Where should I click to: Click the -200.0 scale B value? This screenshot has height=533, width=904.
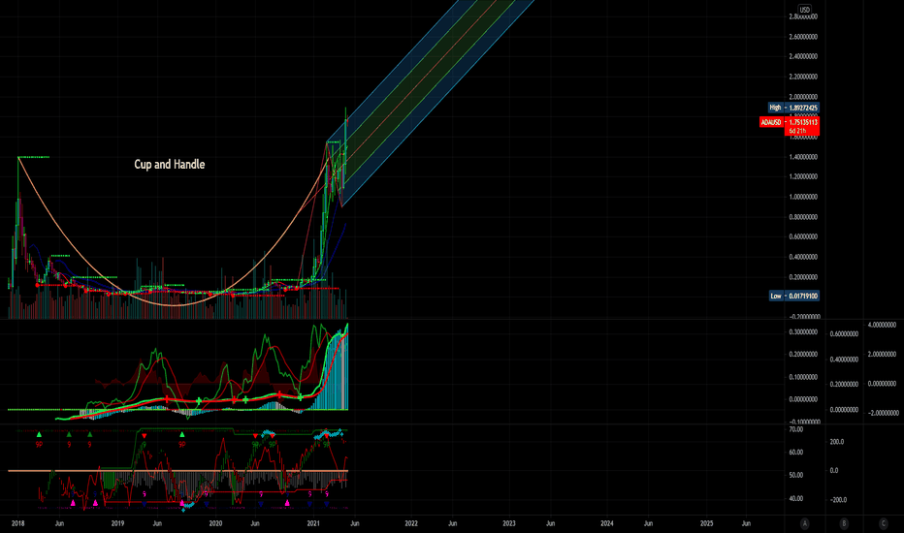click(x=838, y=500)
